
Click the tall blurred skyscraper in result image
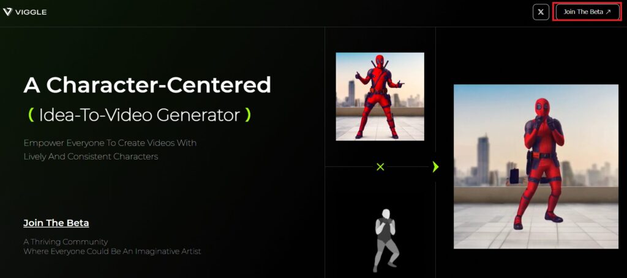click(x=483, y=160)
